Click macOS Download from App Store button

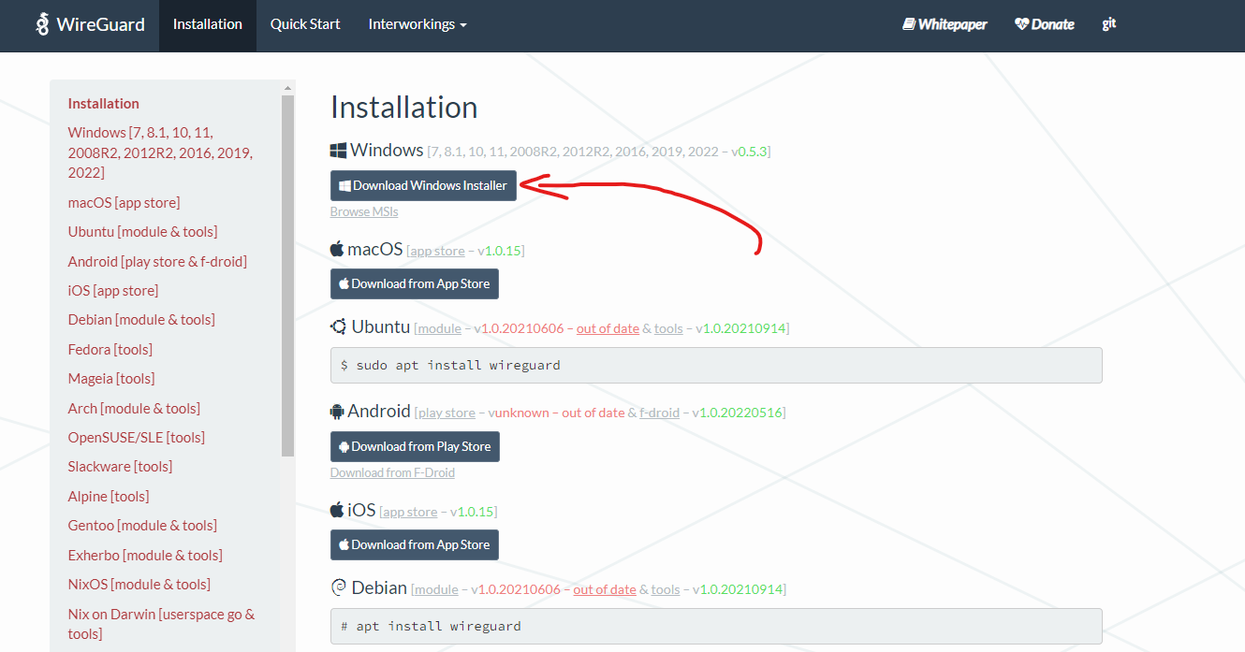click(x=415, y=283)
